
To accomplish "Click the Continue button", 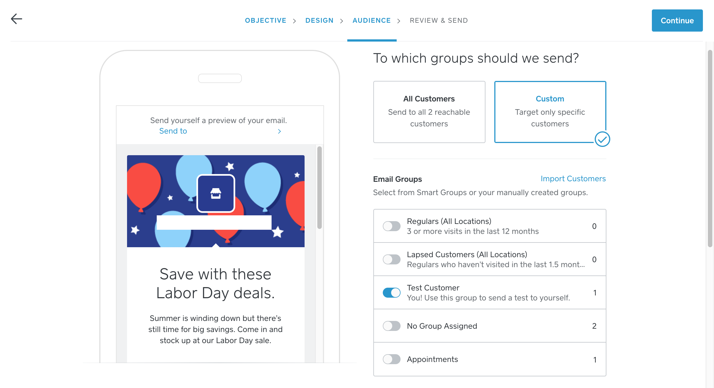I will click(x=677, y=21).
